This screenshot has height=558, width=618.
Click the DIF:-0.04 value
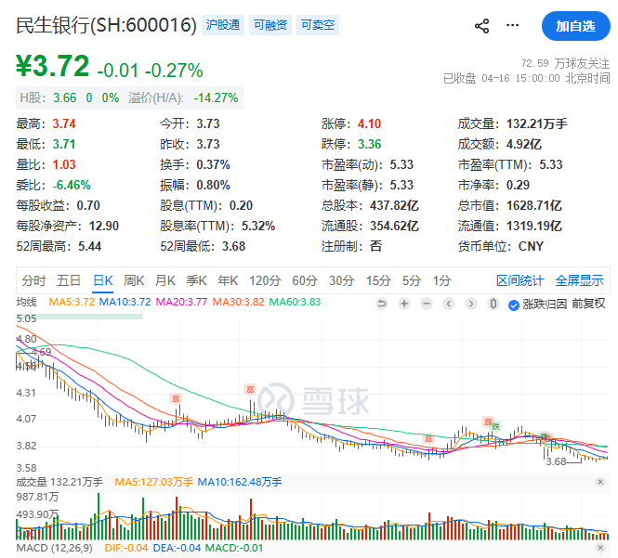[x=126, y=548]
